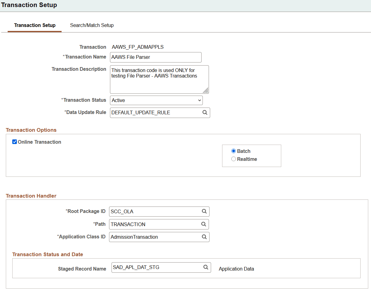This screenshot has height=292, width=371.
Task: Select the Transaction Setup tab
Action: (34, 25)
